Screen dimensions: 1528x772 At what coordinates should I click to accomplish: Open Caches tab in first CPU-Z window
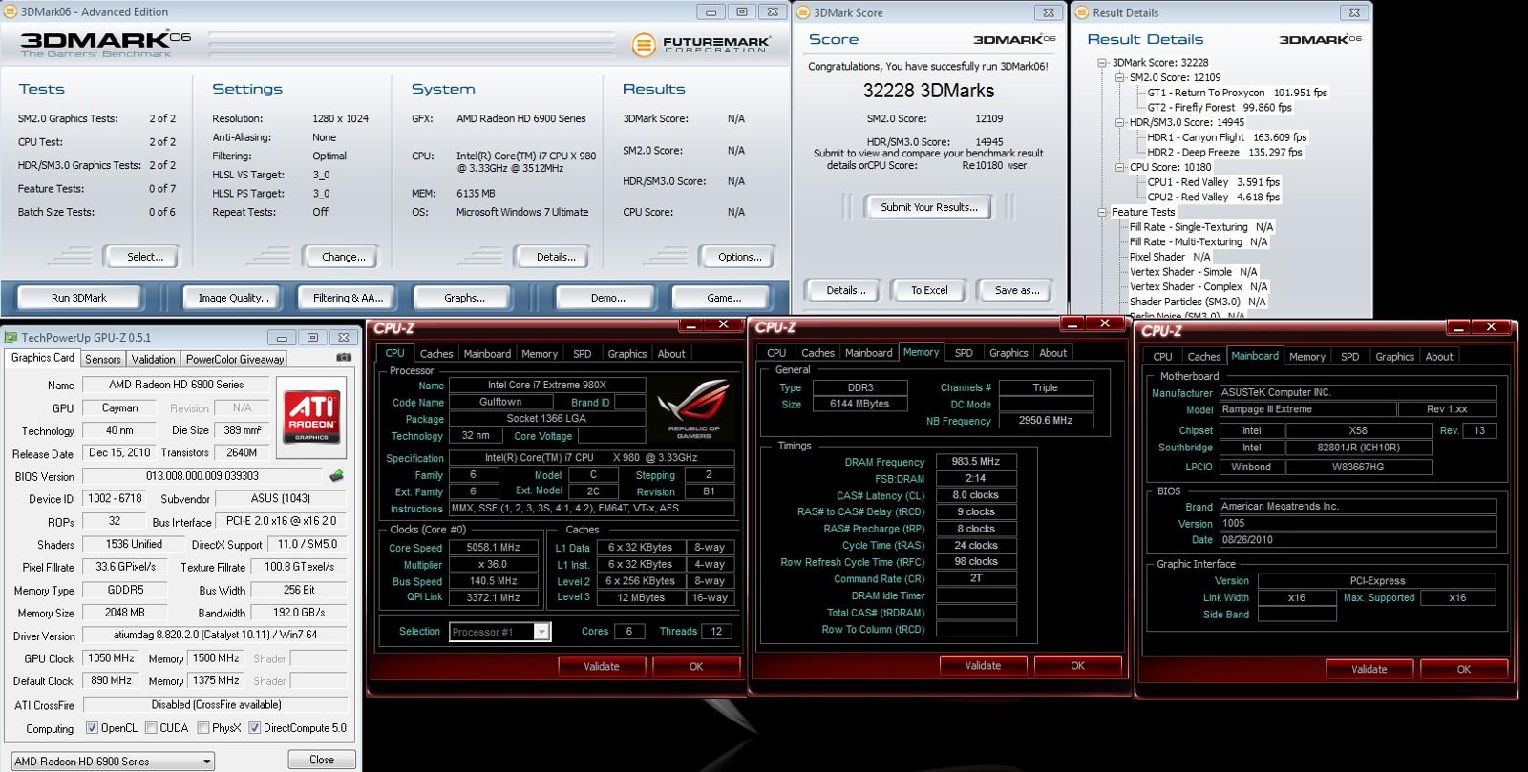pyautogui.click(x=436, y=354)
